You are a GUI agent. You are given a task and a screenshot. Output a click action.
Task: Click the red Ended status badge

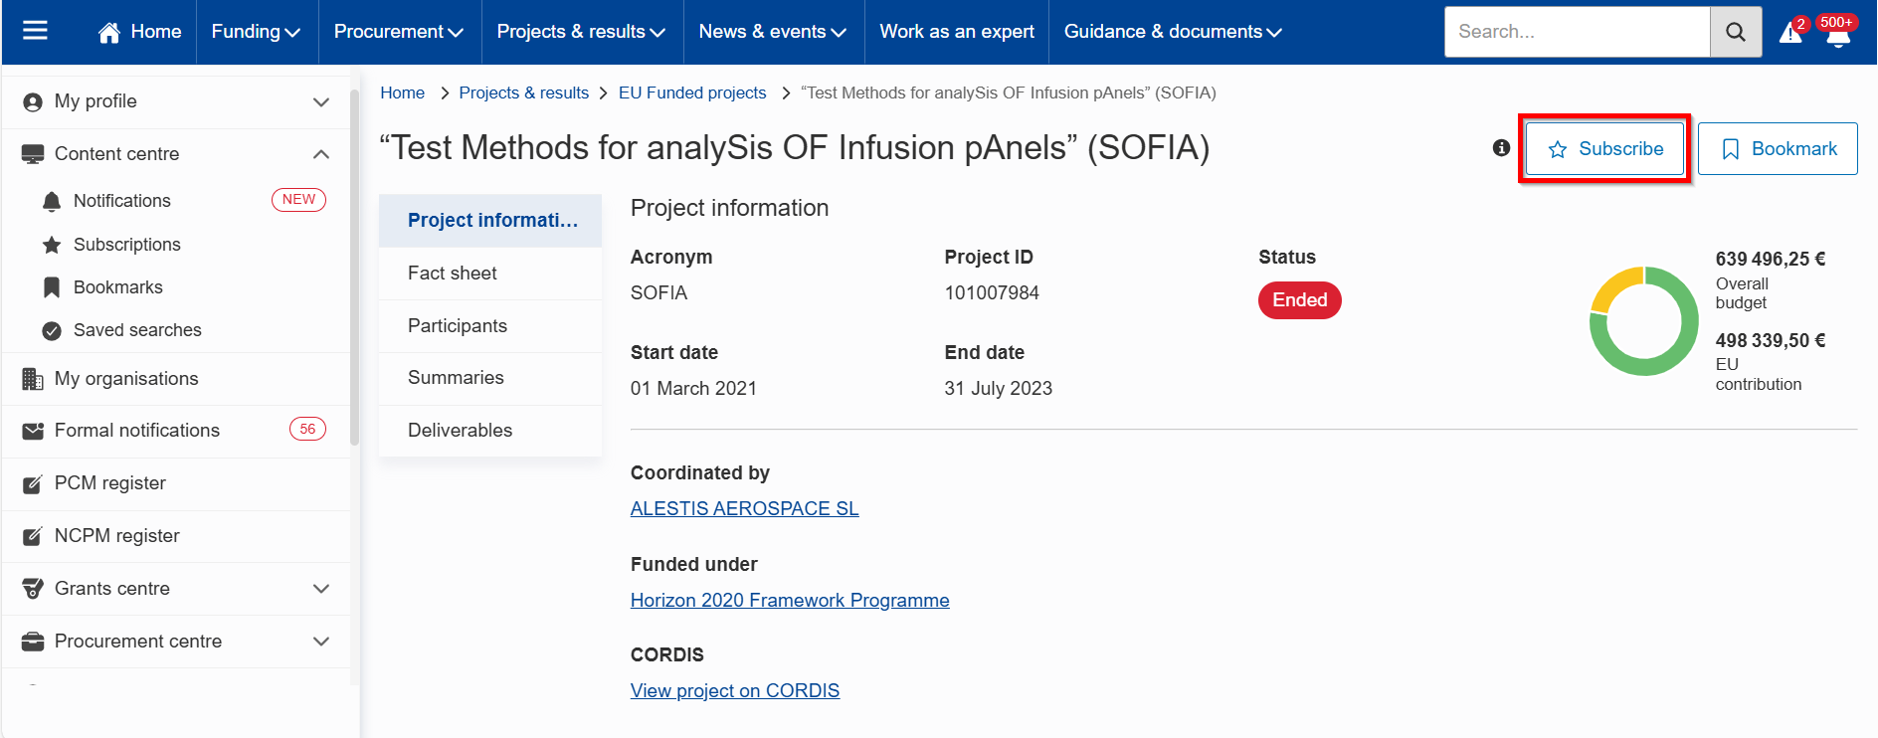tap(1300, 300)
